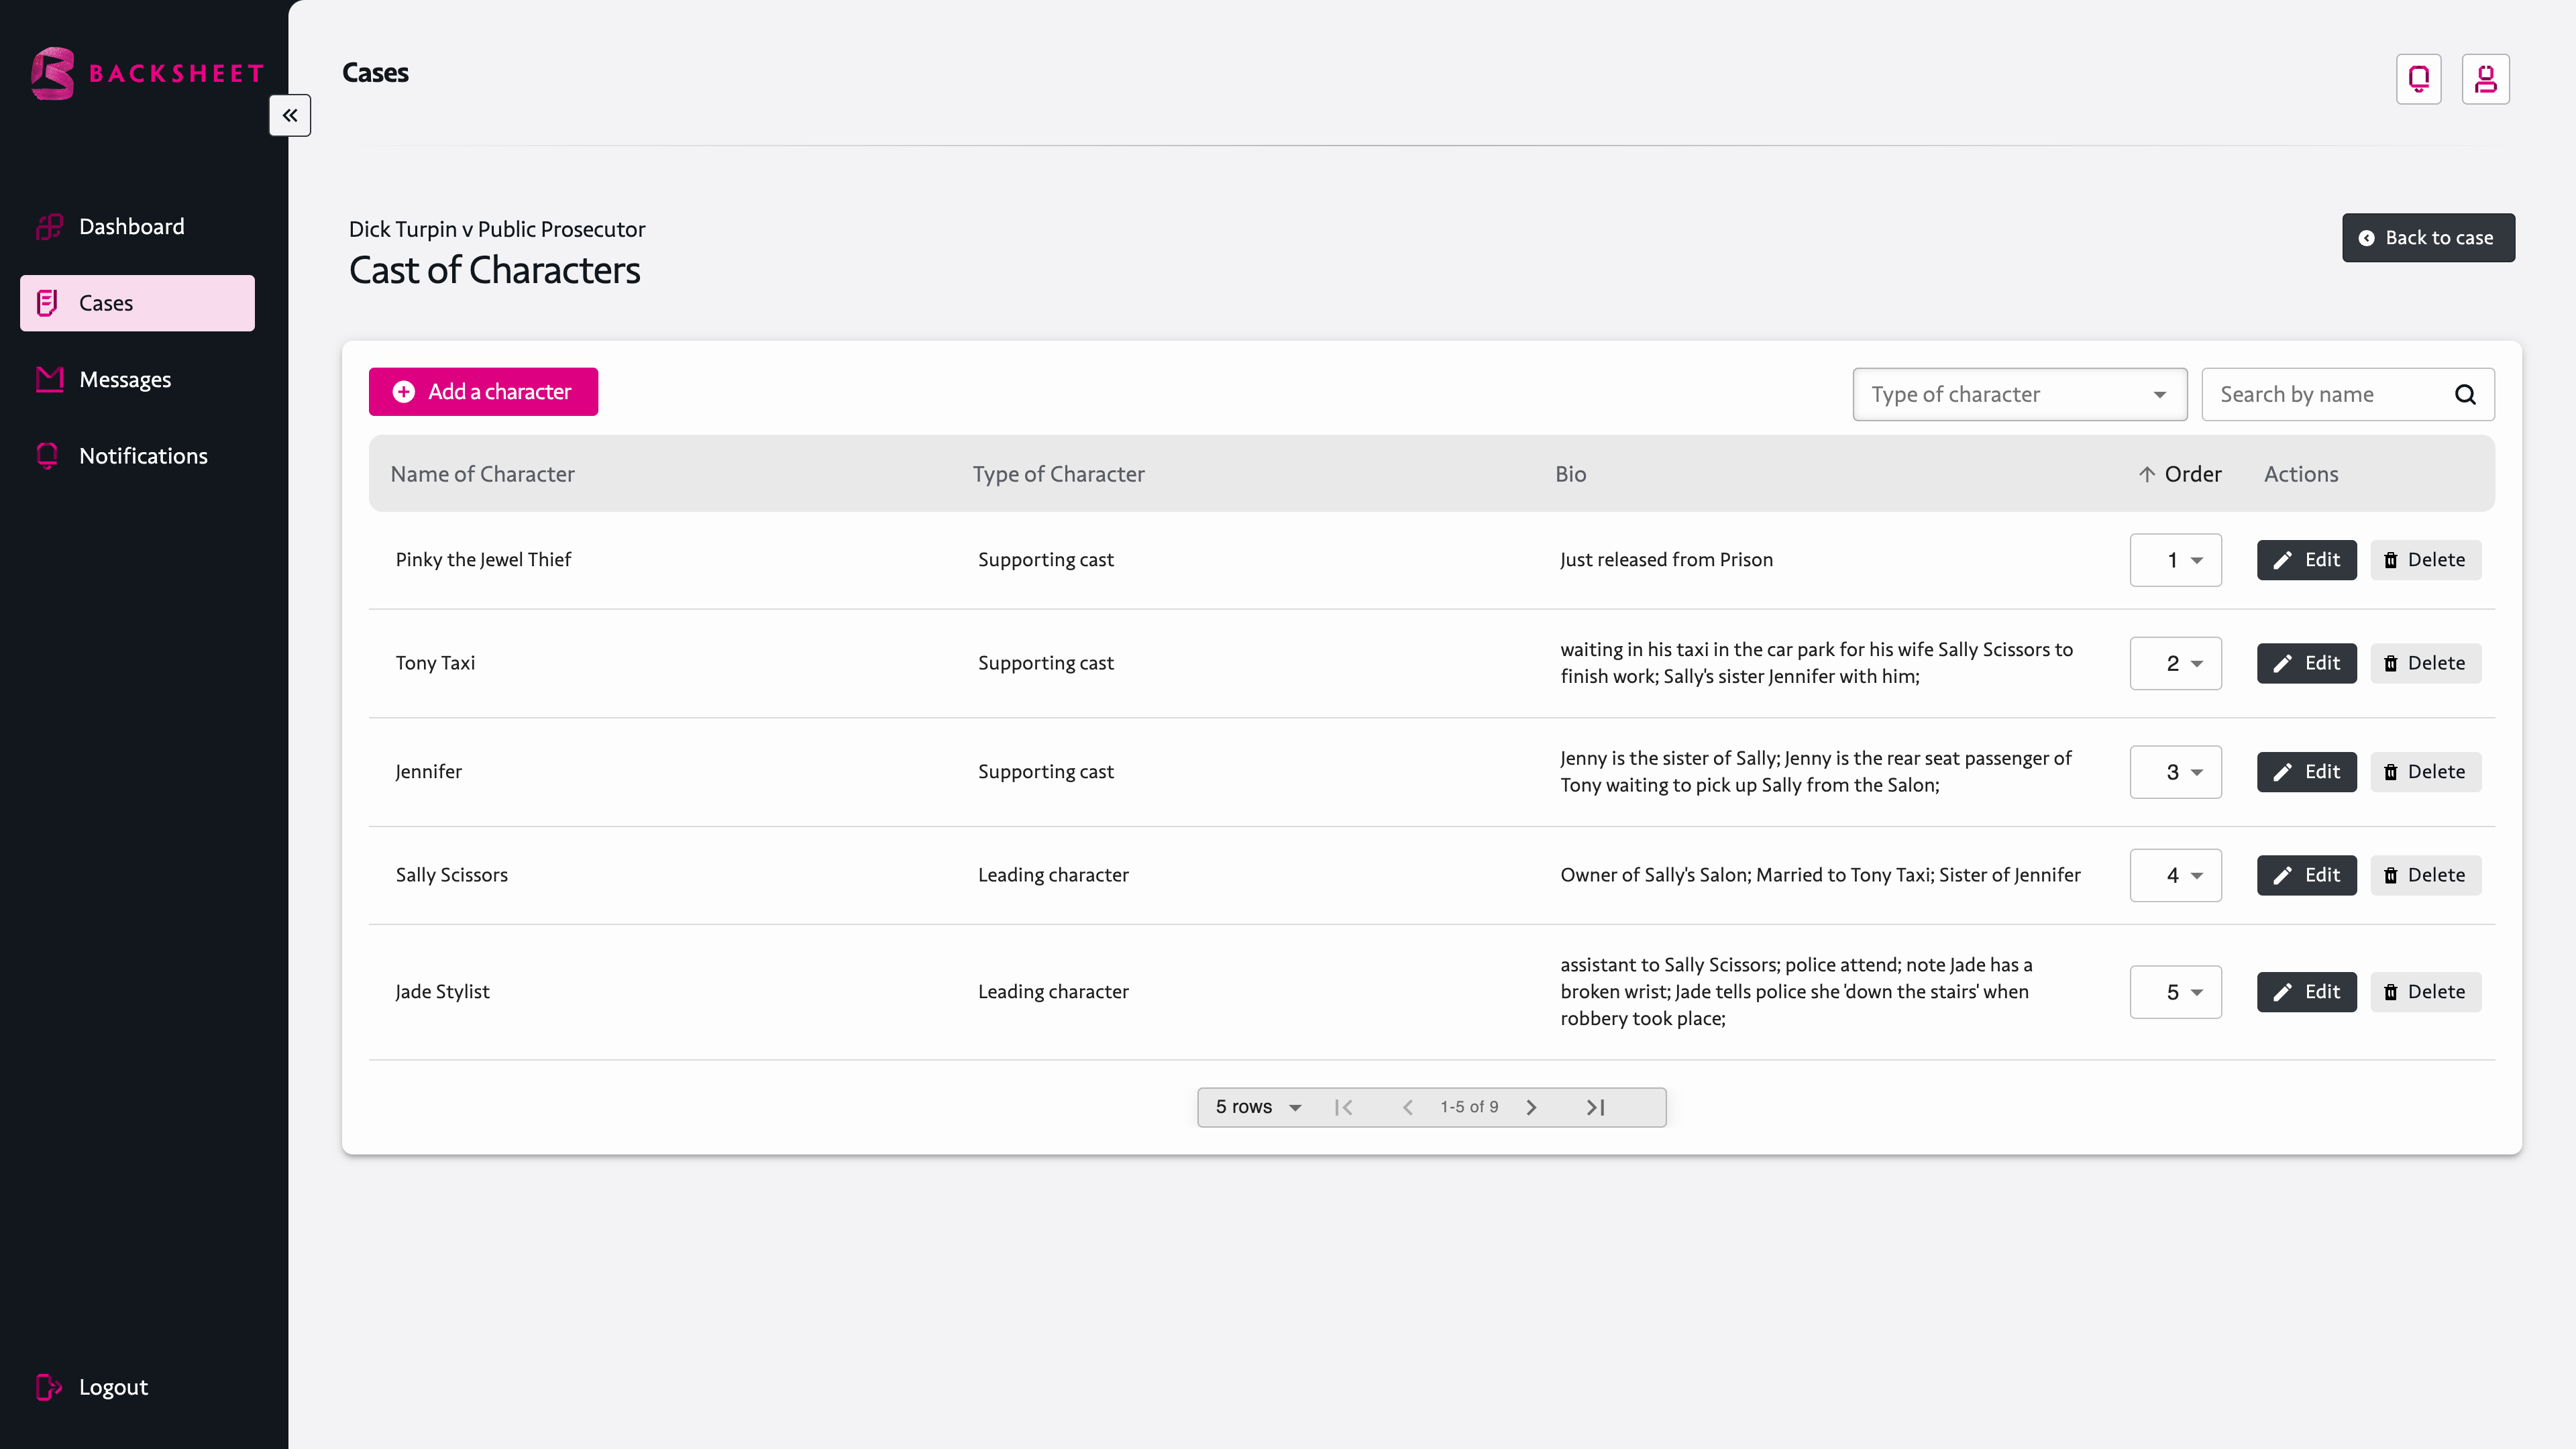Screen dimensions: 2576x1449
Task: Open the Type of character filter dropdown
Action: (x=2019, y=394)
